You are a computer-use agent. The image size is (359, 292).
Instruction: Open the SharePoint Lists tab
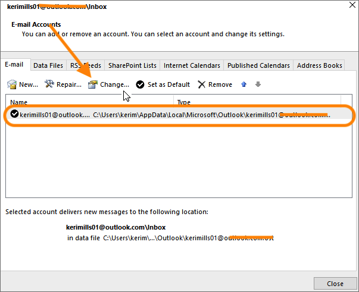click(x=132, y=65)
